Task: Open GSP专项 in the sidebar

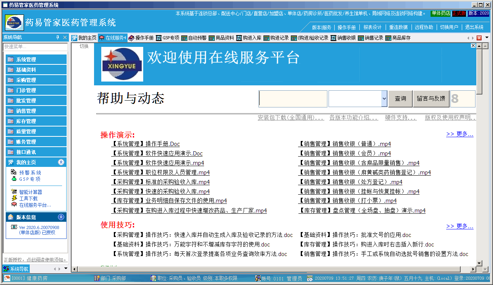Action: coord(30,179)
